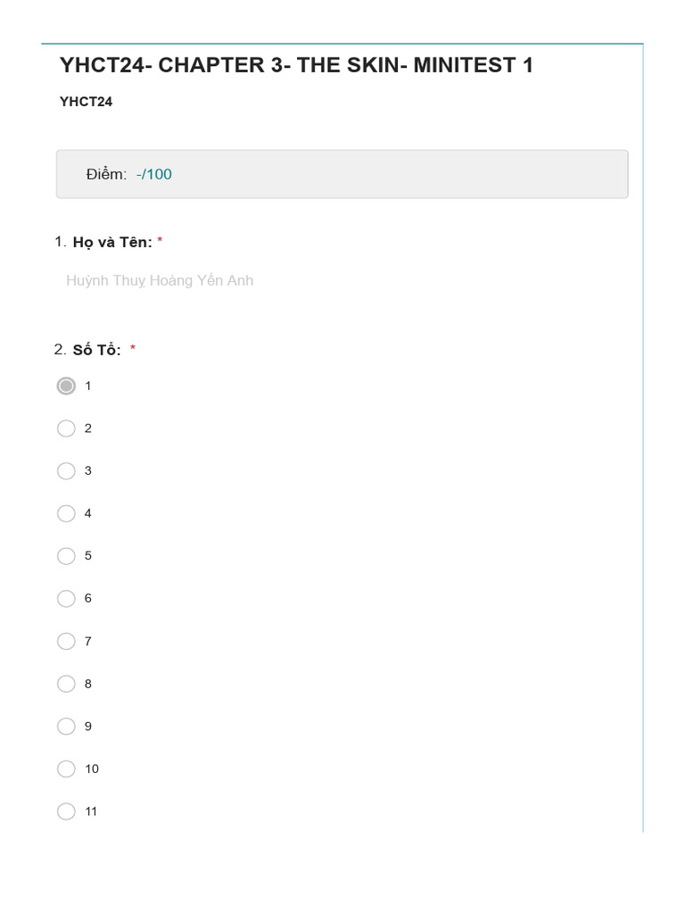This screenshot has width=685, height=914.
Task: Click the YHCT24 subtitle text
Action: pyautogui.click(x=86, y=102)
